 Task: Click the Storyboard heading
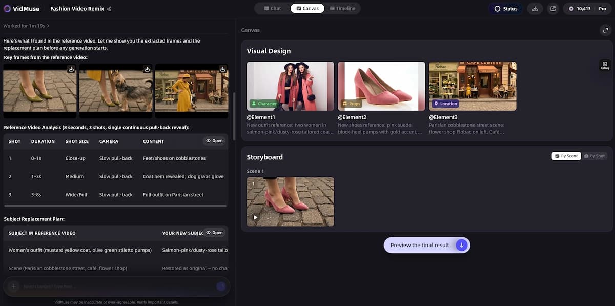[264, 157]
